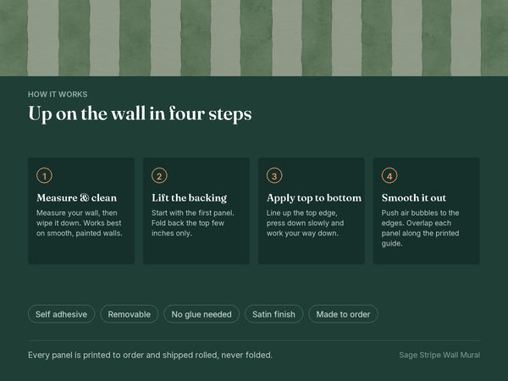Image resolution: width=508 pixels, height=381 pixels.
Task: Click the Sage Stripe Wall Mural label
Action: [439, 355]
